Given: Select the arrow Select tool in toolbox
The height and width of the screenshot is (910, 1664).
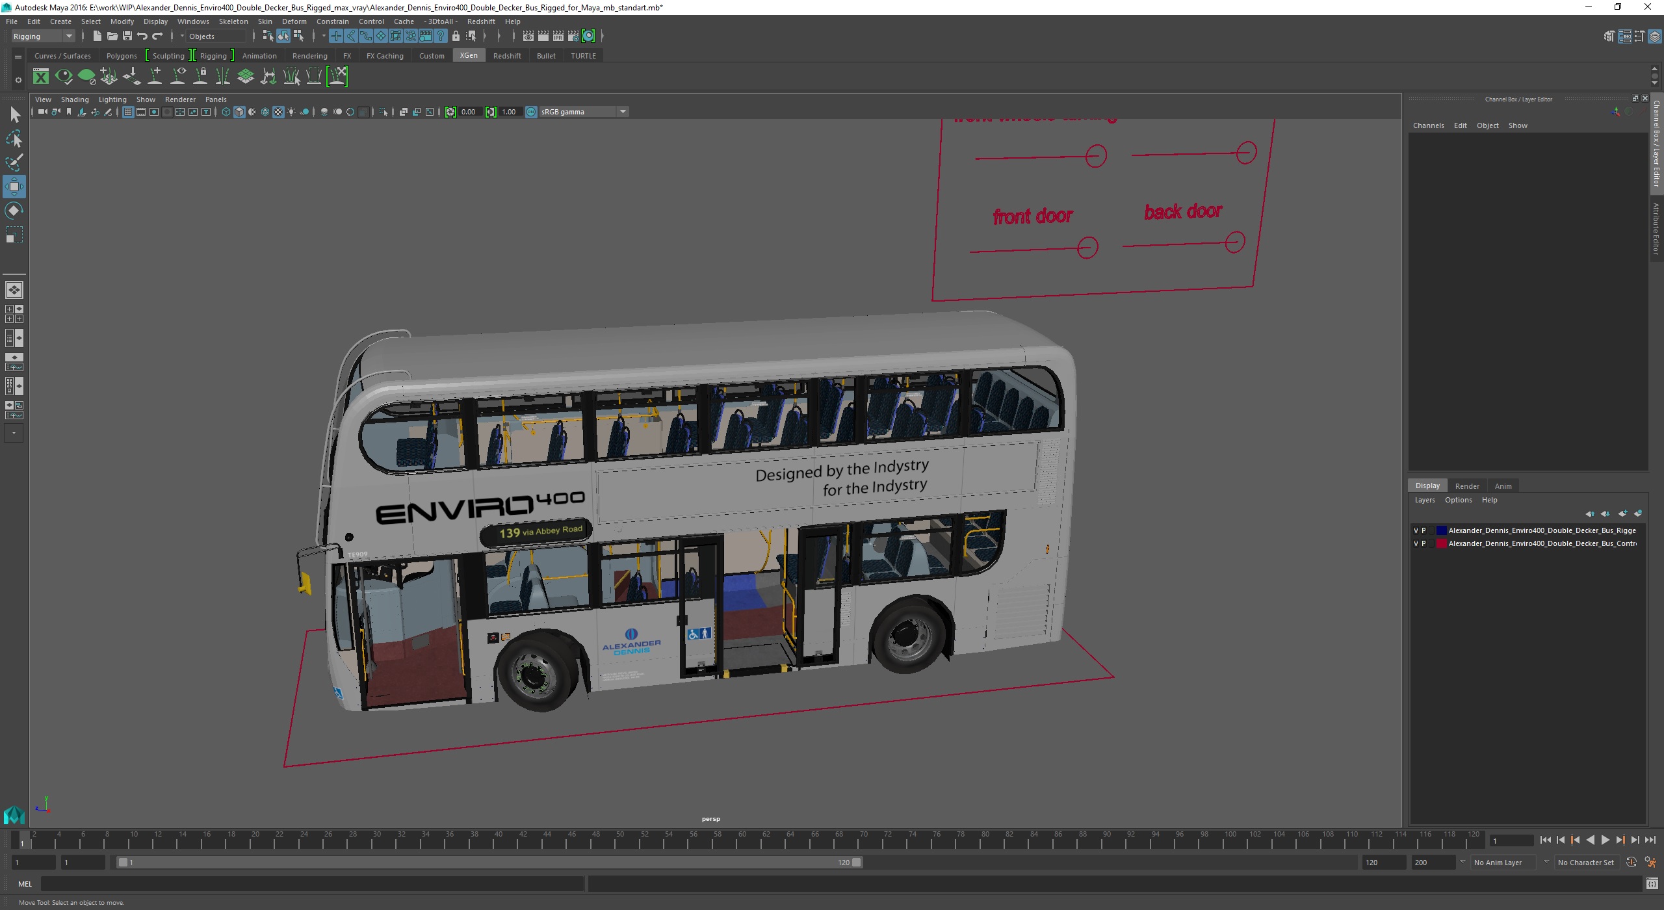Looking at the screenshot, I should pyautogui.click(x=14, y=115).
